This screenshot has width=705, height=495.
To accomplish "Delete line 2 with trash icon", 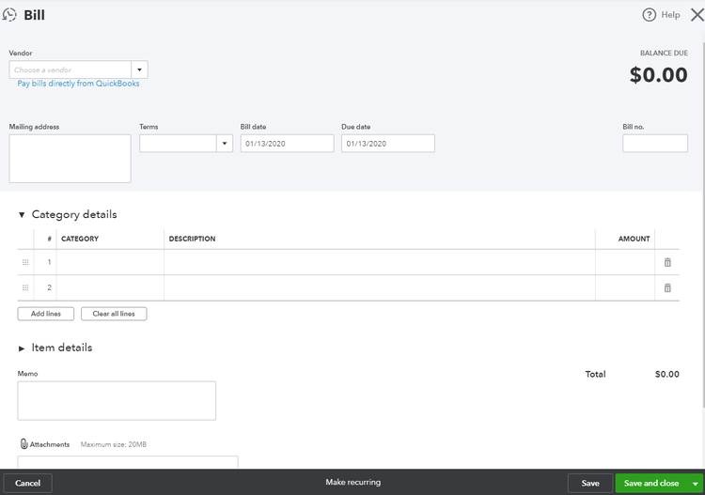I will [x=667, y=288].
